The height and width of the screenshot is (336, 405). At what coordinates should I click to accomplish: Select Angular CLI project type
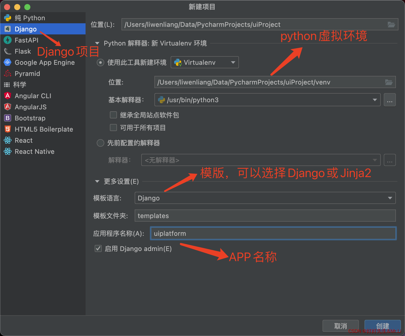pyautogui.click(x=43, y=96)
